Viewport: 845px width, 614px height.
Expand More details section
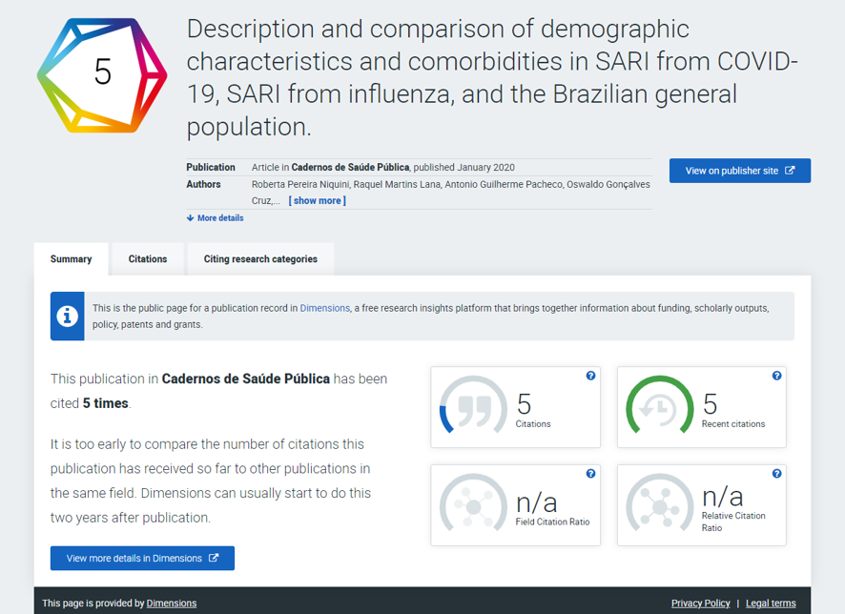[x=215, y=218]
